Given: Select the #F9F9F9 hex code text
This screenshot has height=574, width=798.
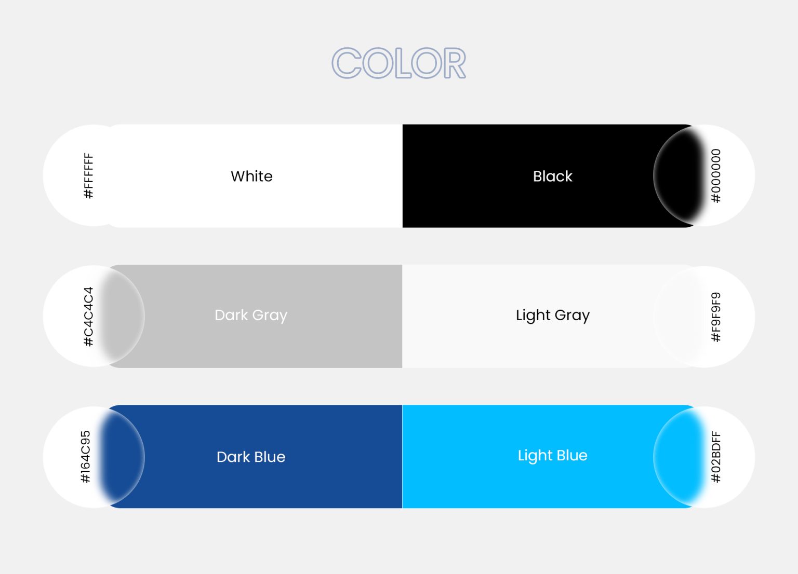Looking at the screenshot, I should point(716,317).
